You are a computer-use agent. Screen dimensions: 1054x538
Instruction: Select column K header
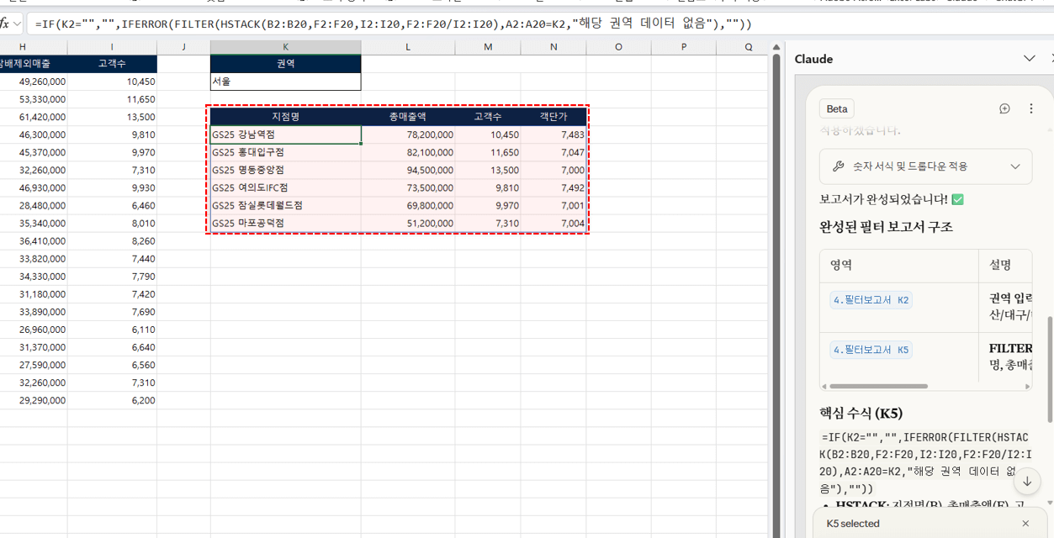[285, 47]
